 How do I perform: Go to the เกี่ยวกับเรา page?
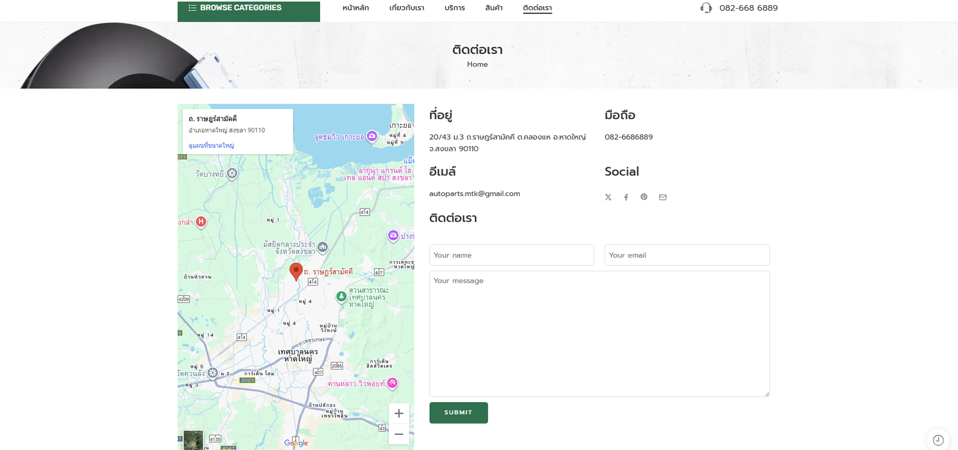[406, 8]
